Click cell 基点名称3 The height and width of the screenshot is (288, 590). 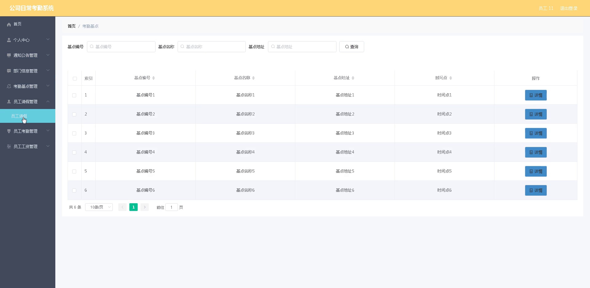[x=245, y=133]
